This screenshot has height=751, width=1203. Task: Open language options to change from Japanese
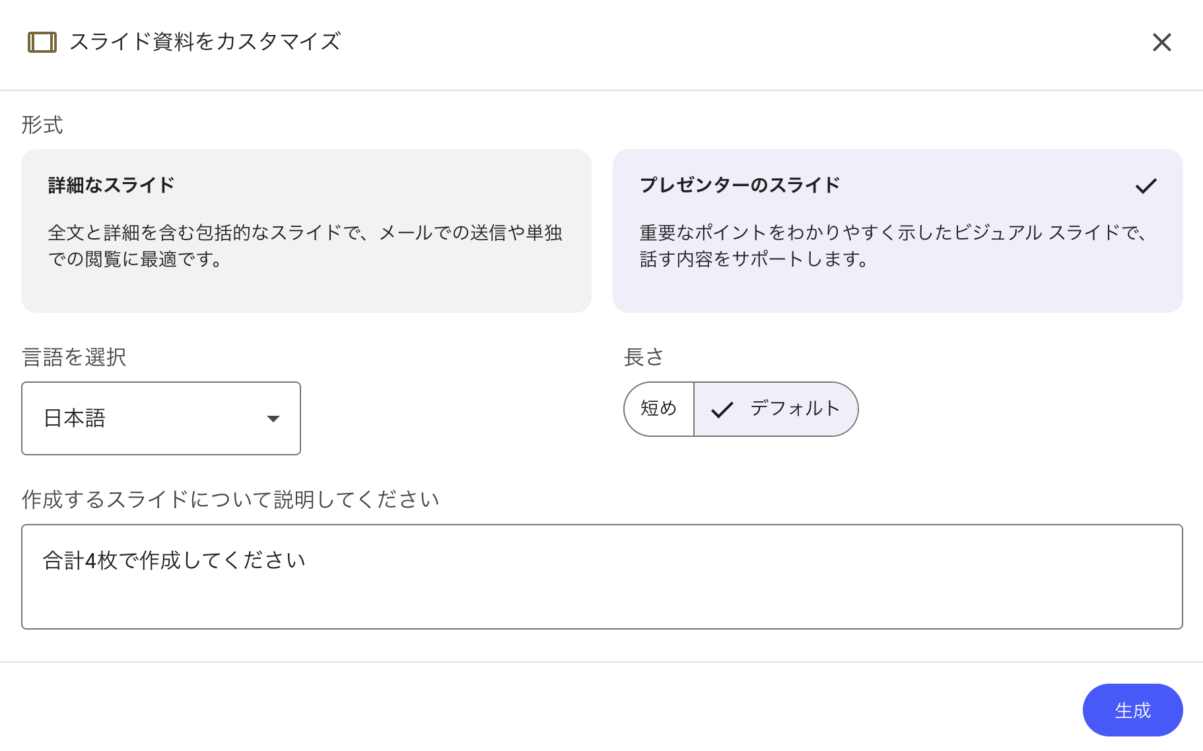[x=160, y=418]
